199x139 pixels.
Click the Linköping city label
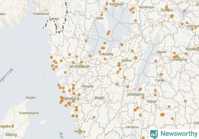coord(179,59)
